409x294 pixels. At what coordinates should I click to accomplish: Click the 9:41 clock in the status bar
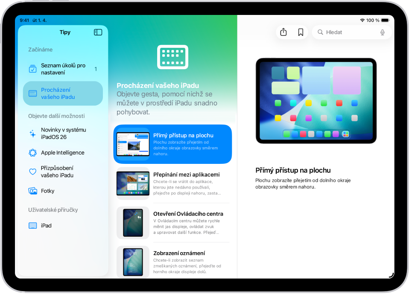24,20
